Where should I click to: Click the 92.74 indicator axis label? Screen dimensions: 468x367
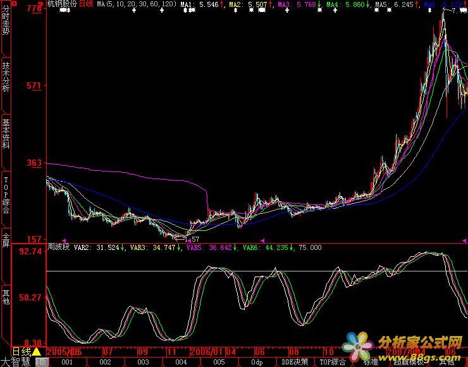(x=30, y=251)
